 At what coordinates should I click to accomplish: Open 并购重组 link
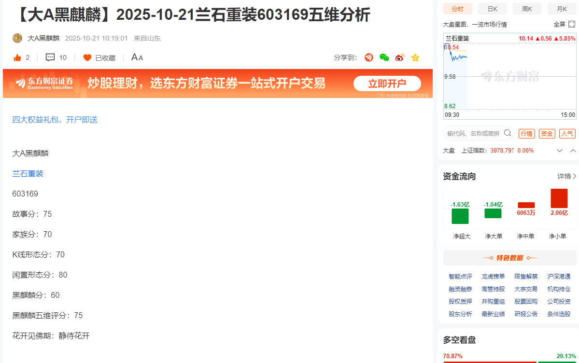point(493,302)
